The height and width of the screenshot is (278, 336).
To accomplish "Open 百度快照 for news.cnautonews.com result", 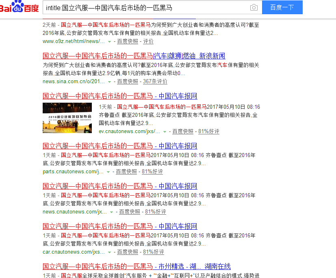I will pyautogui.click(x=130, y=212).
